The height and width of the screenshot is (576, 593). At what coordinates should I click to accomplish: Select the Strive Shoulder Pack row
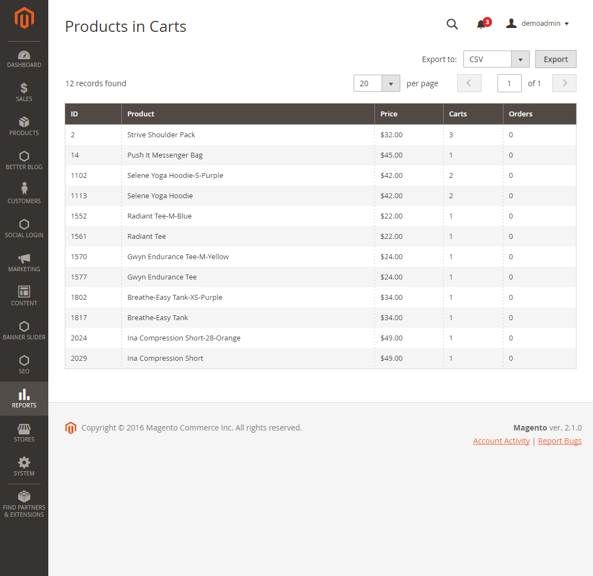(x=321, y=135)
